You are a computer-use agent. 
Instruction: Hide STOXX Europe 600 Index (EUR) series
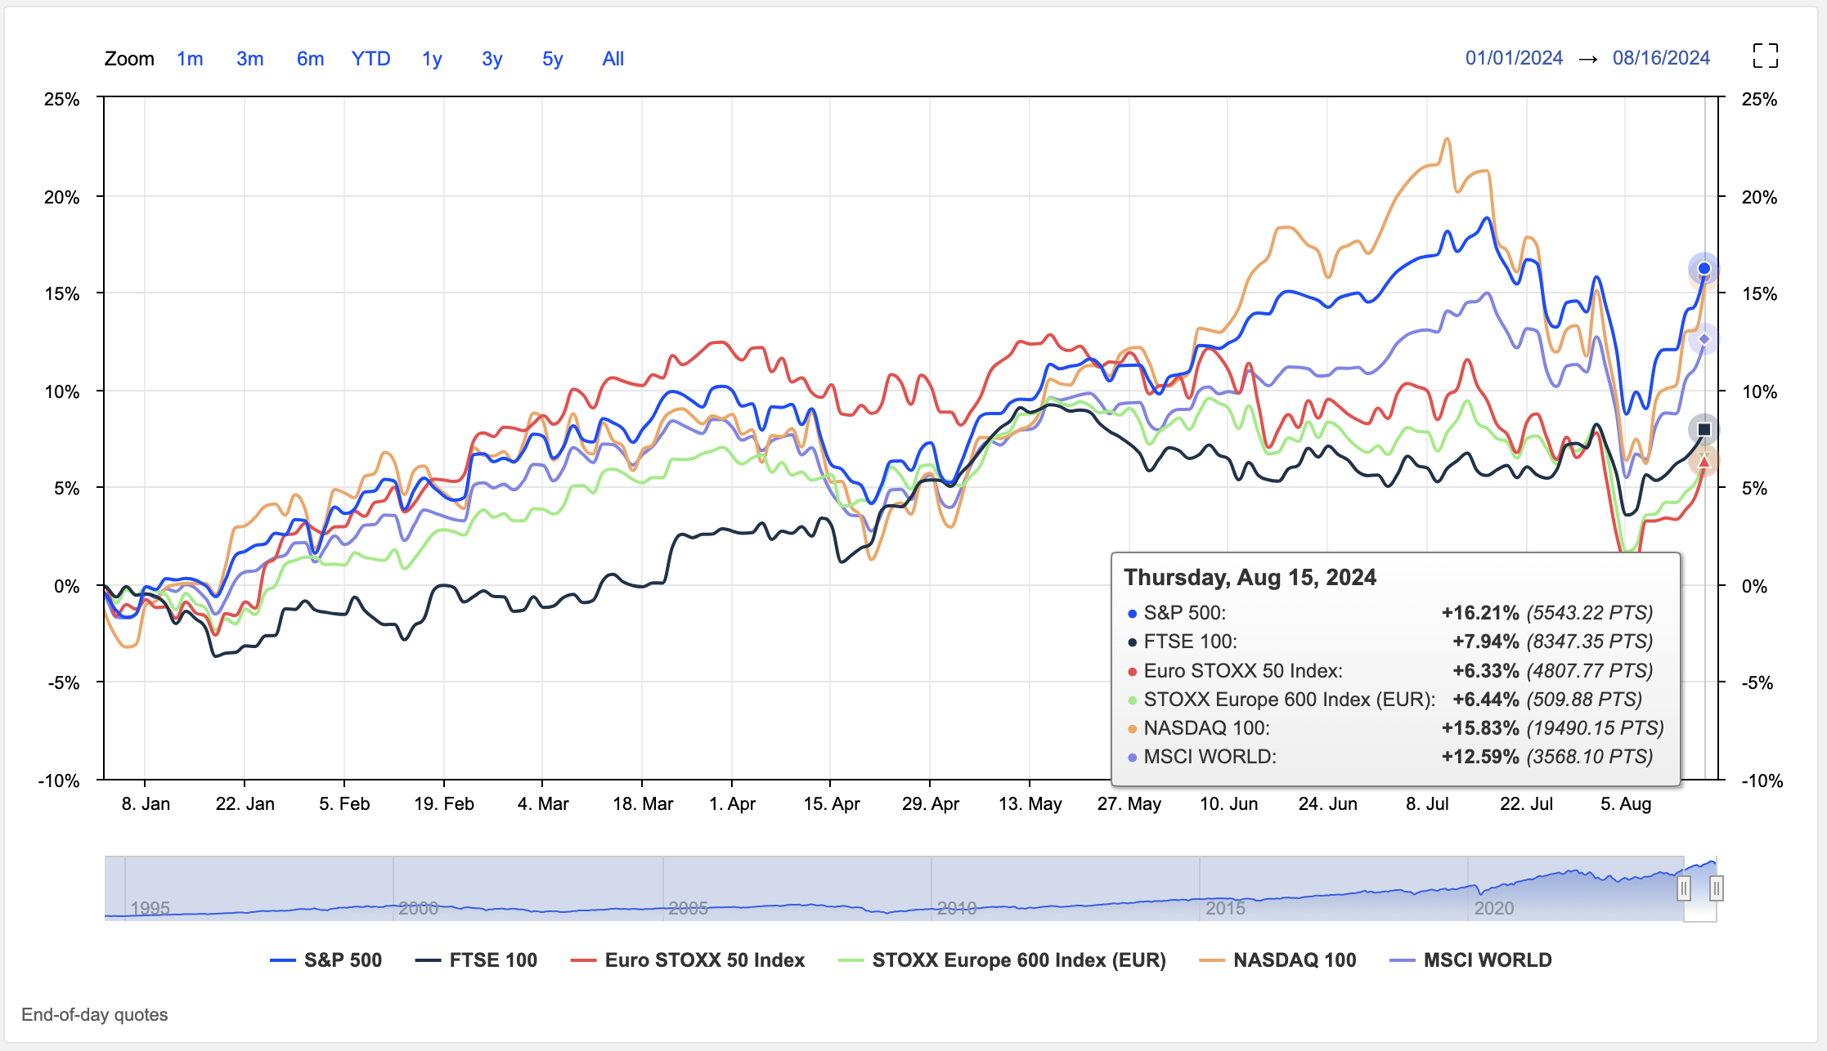(x=1003, y=960)
